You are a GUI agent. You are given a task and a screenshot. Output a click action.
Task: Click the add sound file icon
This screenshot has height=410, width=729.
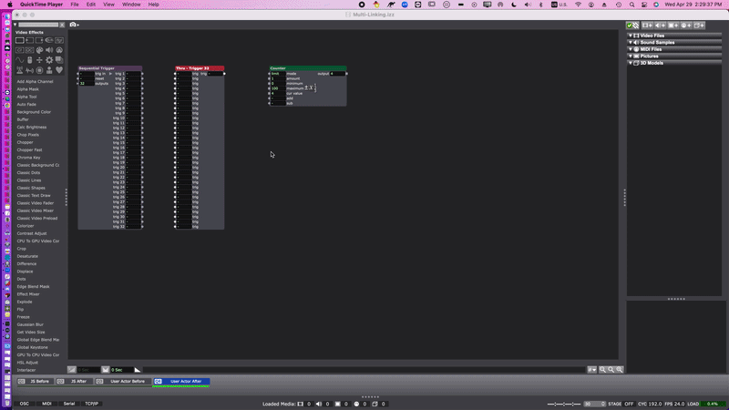click(658, 25)
